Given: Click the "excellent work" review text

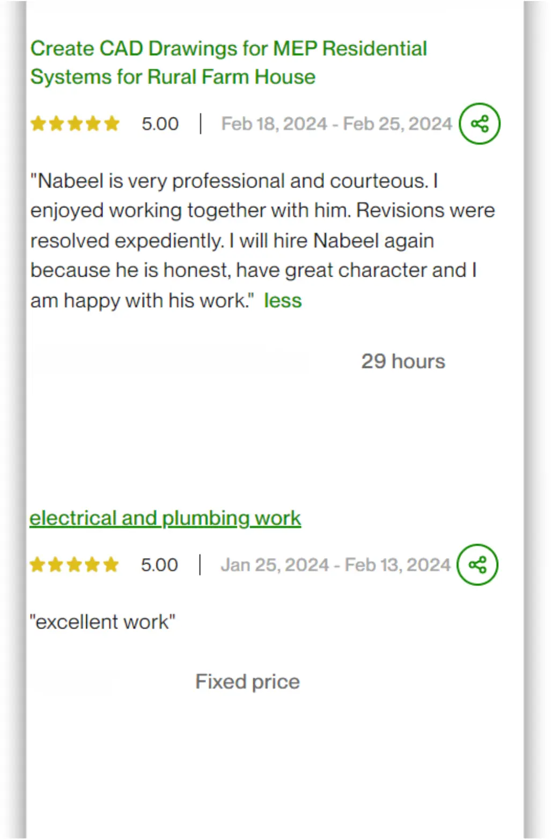Looking at the screenshot, I should coord(102,621).
